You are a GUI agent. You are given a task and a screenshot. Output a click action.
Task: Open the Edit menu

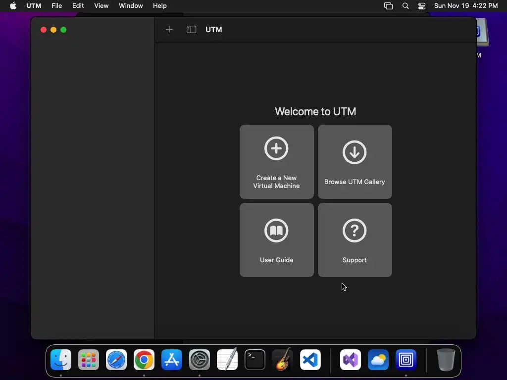[x=78, y=6]
